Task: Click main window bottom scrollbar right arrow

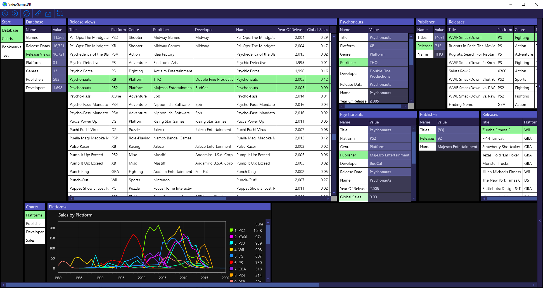Action: click(534, 285)
